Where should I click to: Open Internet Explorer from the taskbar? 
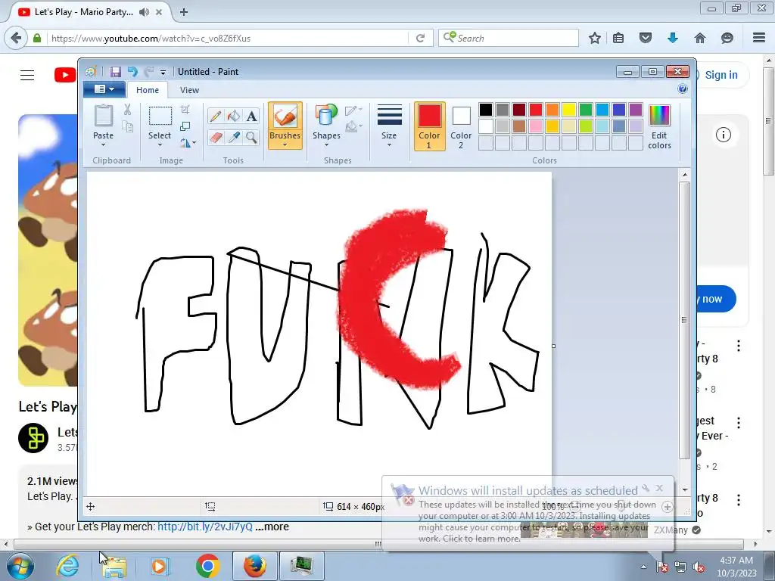[67, 566]
